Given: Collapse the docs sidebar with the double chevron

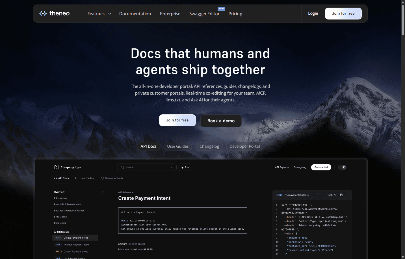Looking at the screenshot, I should pyautogui.click(x=103, y=192).
